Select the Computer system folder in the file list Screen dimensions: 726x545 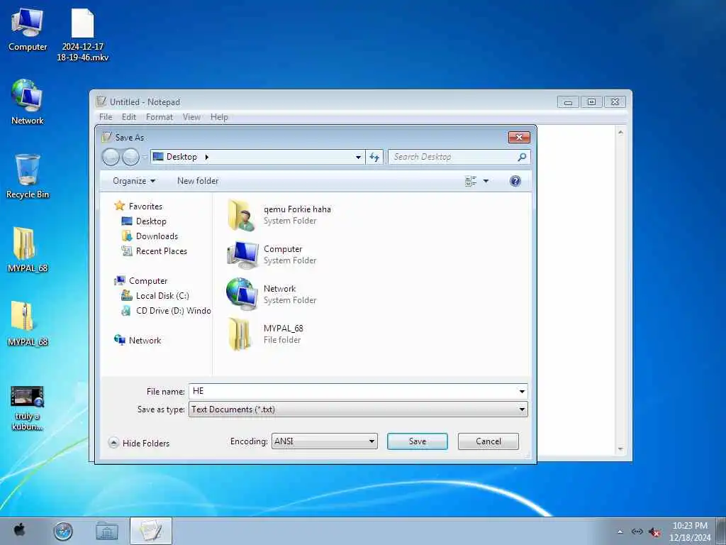272,255
